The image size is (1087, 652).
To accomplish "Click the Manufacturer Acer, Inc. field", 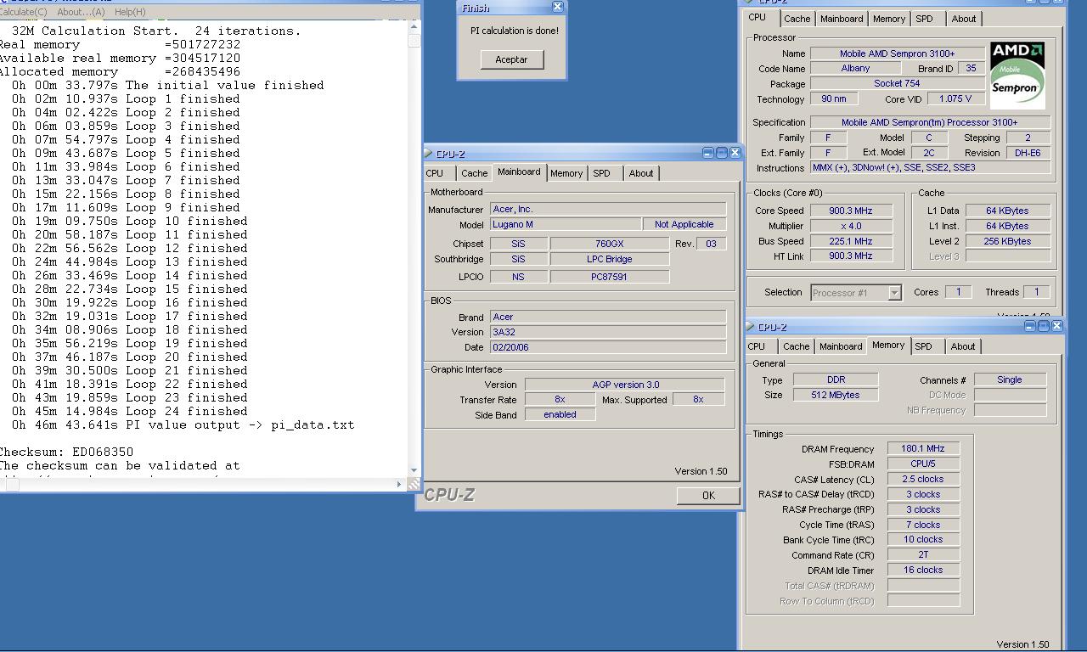I will coord(608,209).
